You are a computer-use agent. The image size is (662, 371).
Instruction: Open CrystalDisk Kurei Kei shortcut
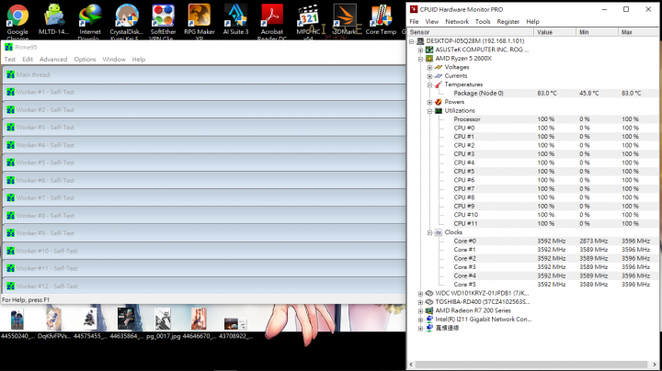click(127, 16)
